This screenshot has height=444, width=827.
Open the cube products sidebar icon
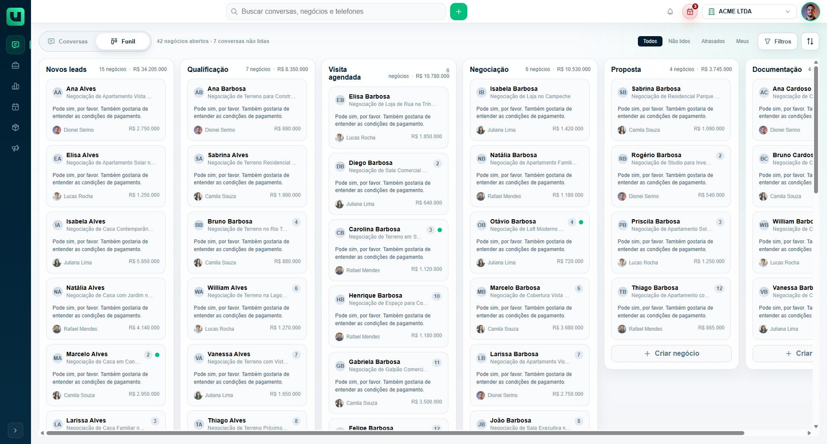point(16,128)
